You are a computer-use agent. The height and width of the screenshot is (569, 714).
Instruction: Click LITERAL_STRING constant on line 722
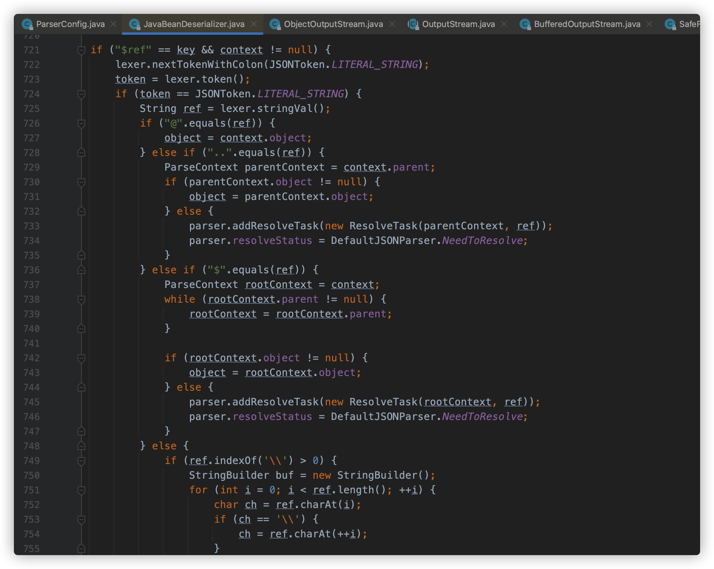[x=375, y=64]
